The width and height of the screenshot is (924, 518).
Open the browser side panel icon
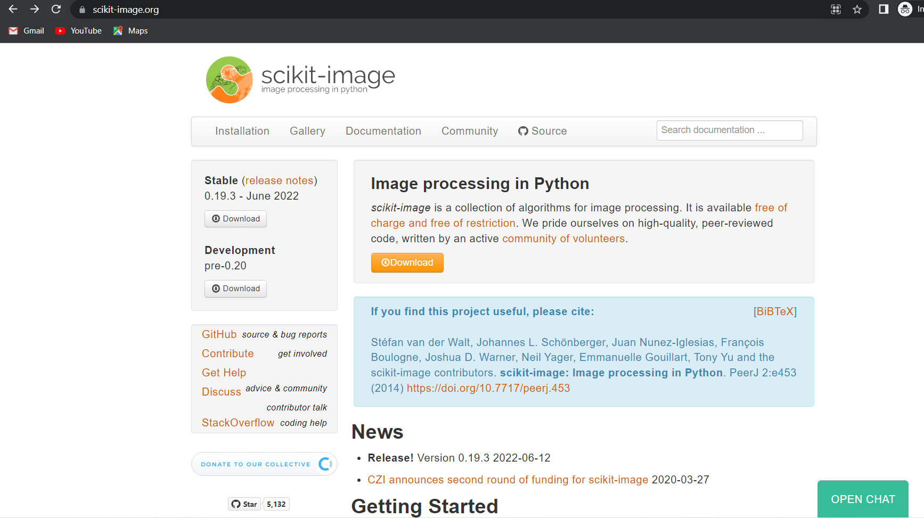[x=884, y=9]
